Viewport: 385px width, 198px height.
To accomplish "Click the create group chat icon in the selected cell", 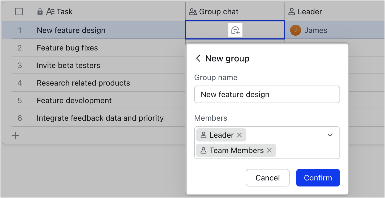I will (x=235, y=30).
